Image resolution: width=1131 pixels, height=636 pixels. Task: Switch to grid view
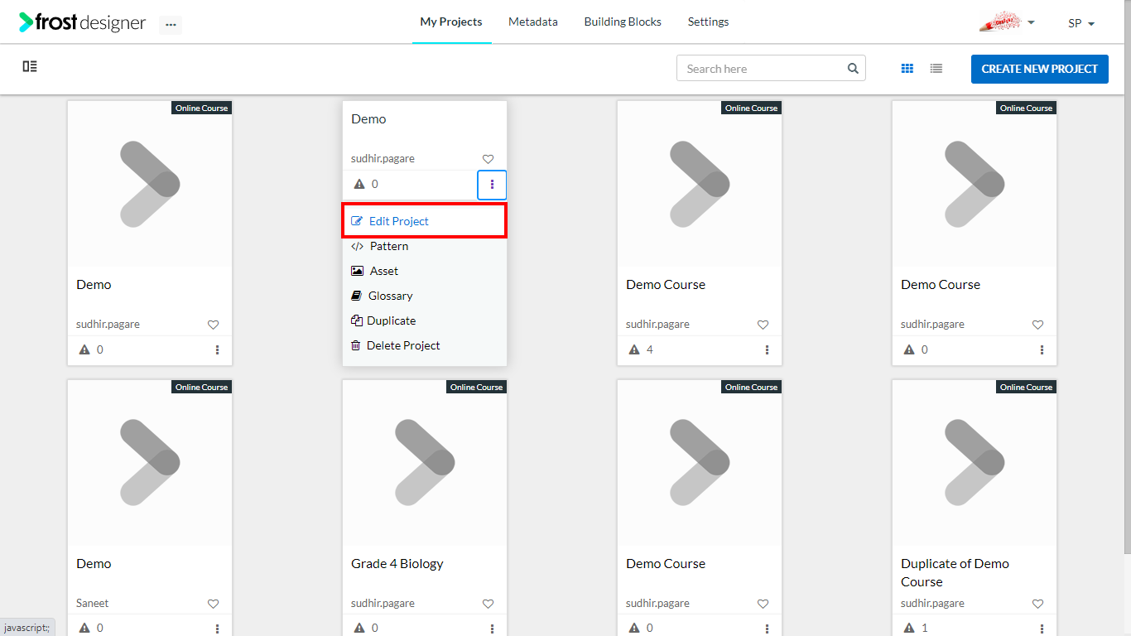pyautogui.click(x=907, y=69)
